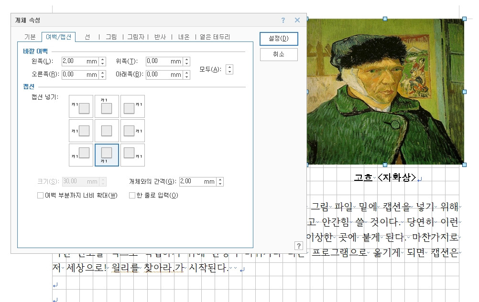Increase 왼쪽 margin with up arrow
Screen dimensions: 479x302
click(103, 60)
